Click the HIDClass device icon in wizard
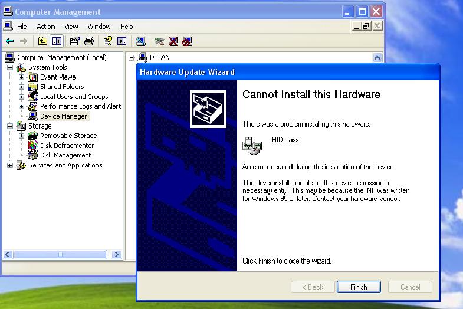 [252, 146]
